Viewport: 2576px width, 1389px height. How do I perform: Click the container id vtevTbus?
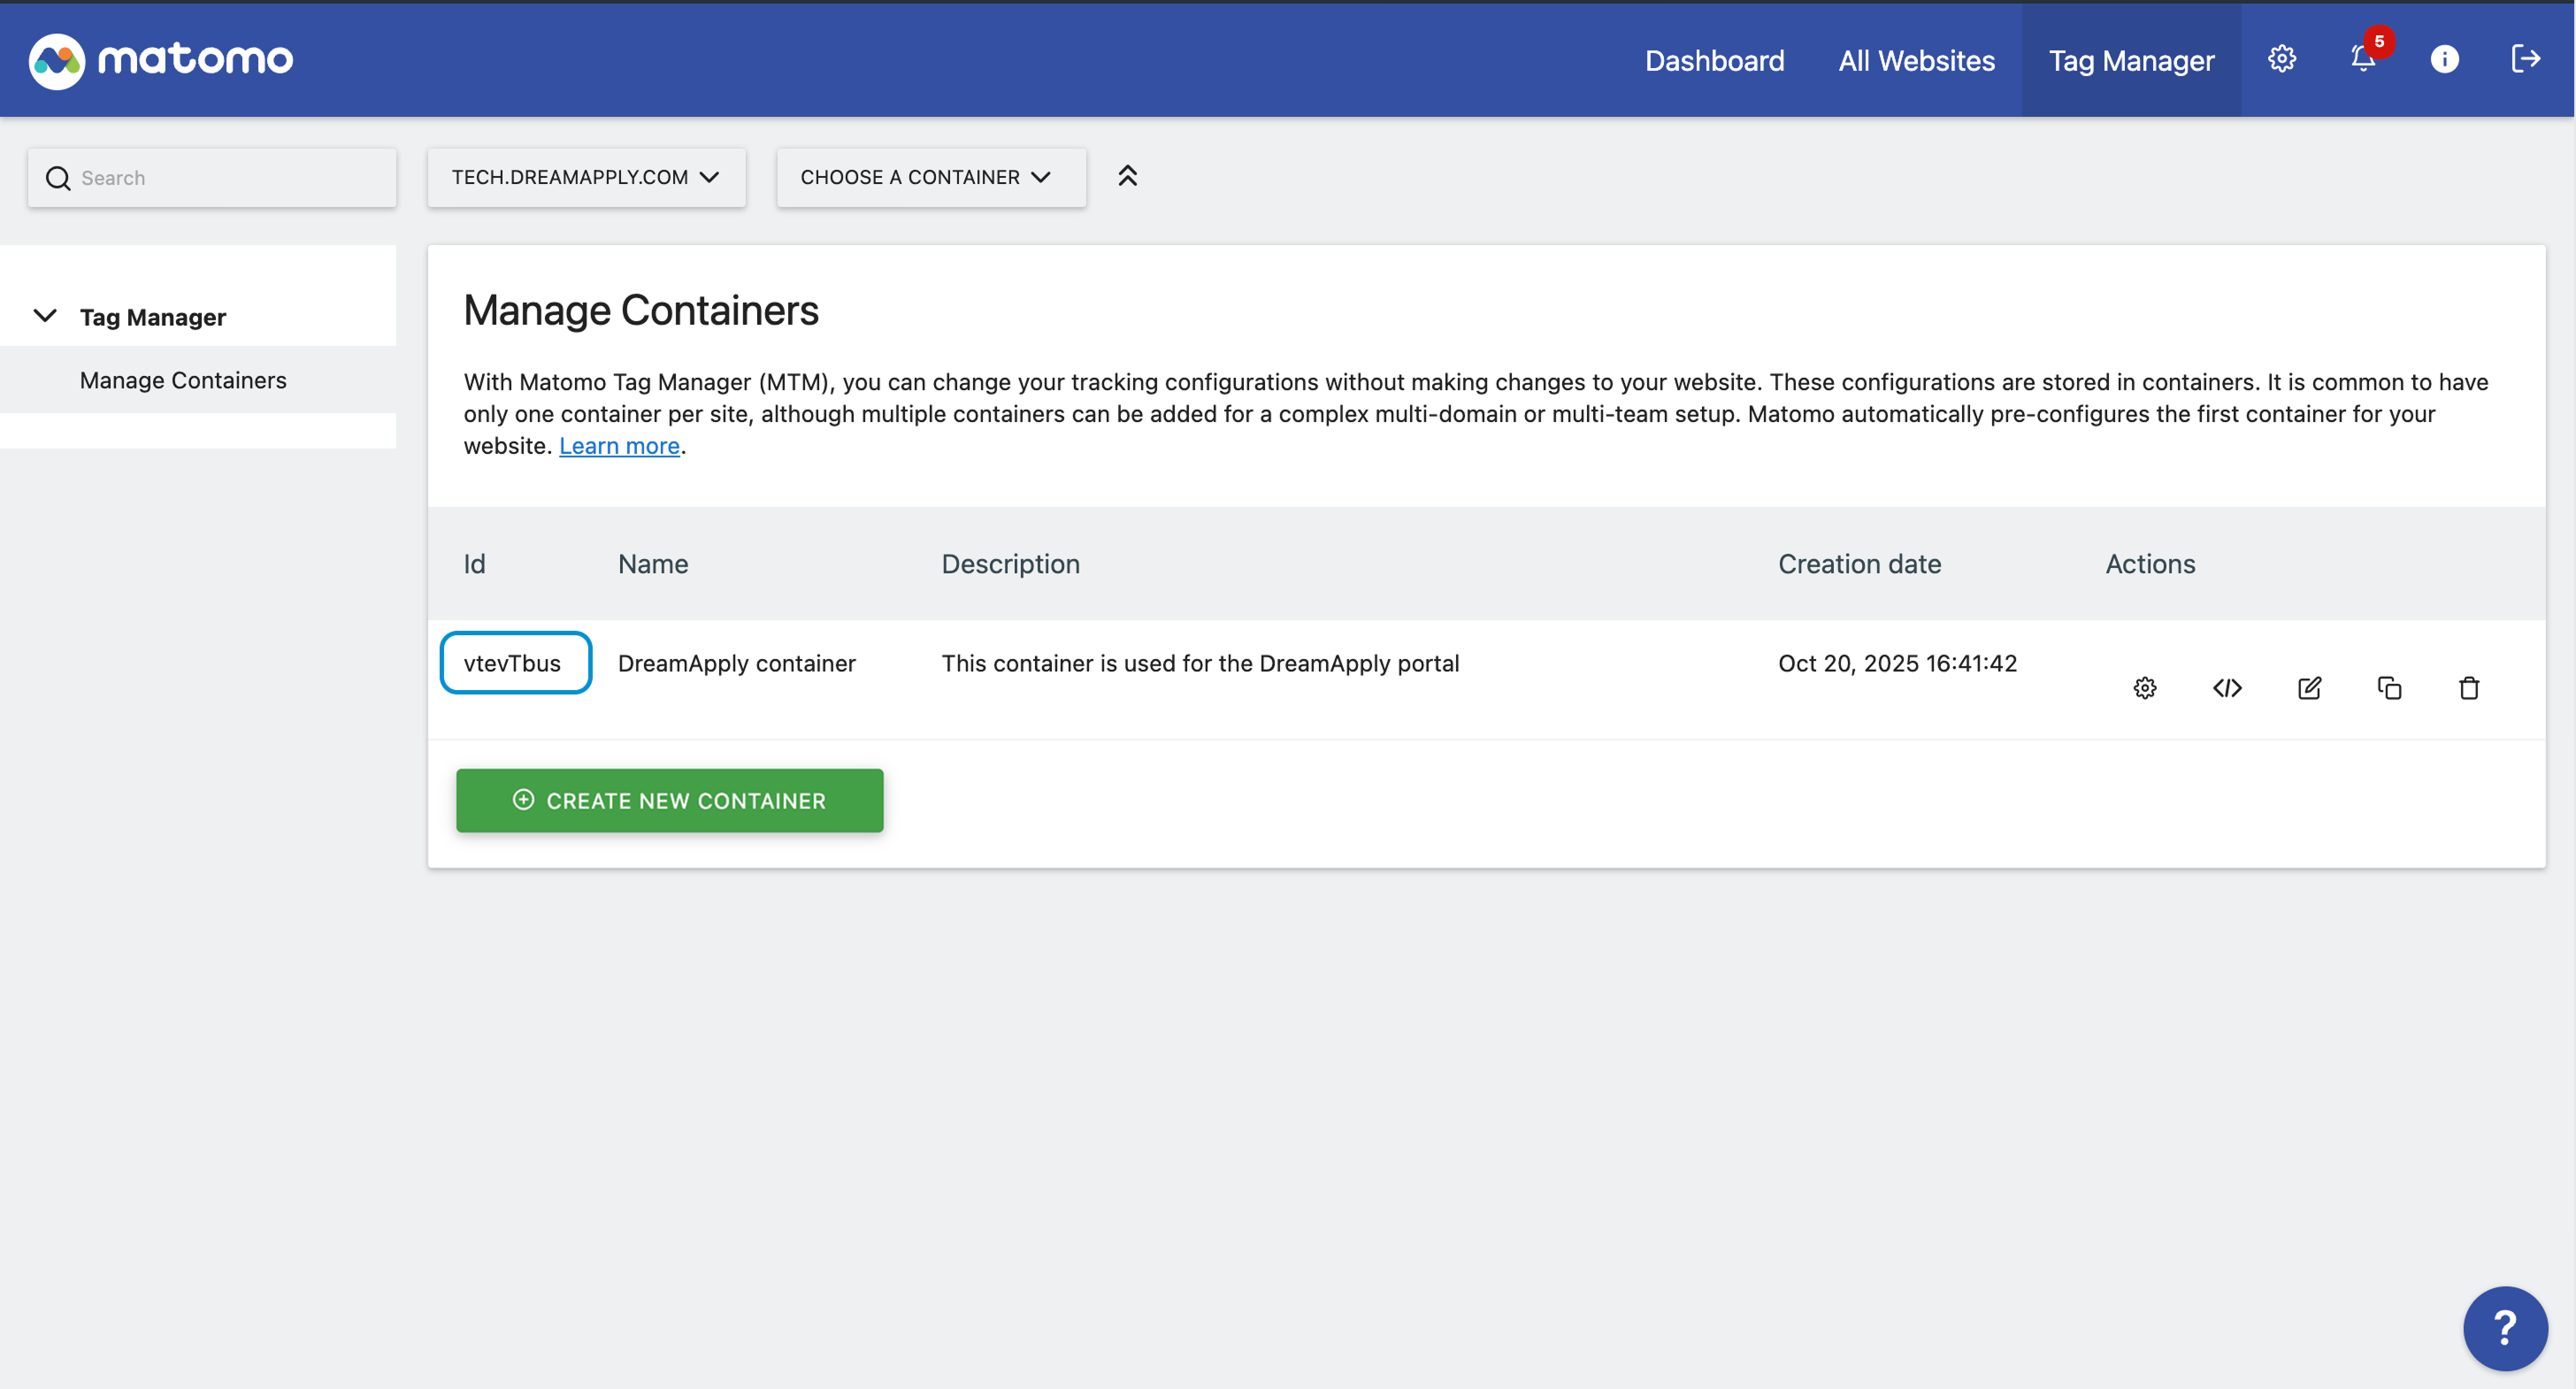[513, 663]
